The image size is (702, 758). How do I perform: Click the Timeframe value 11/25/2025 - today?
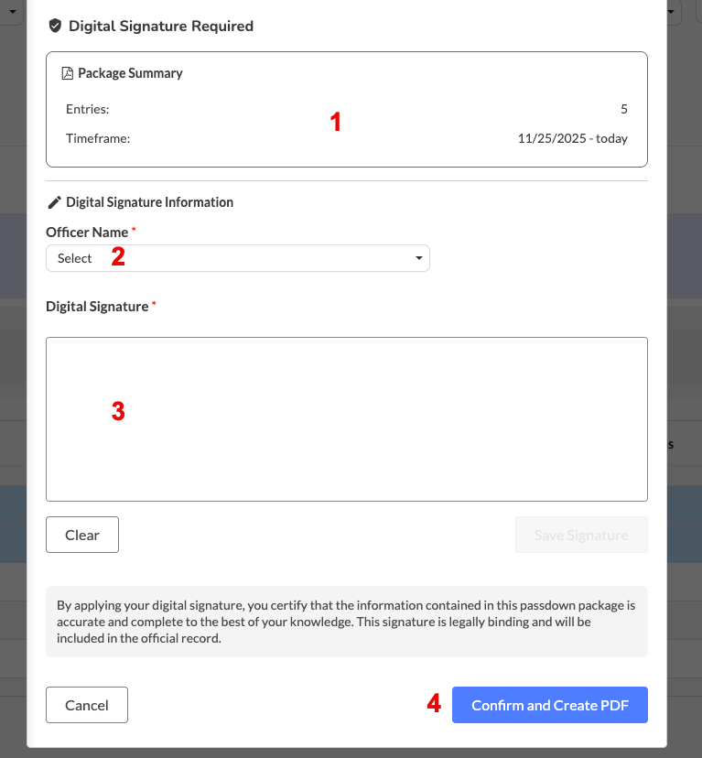pos(572,139)
